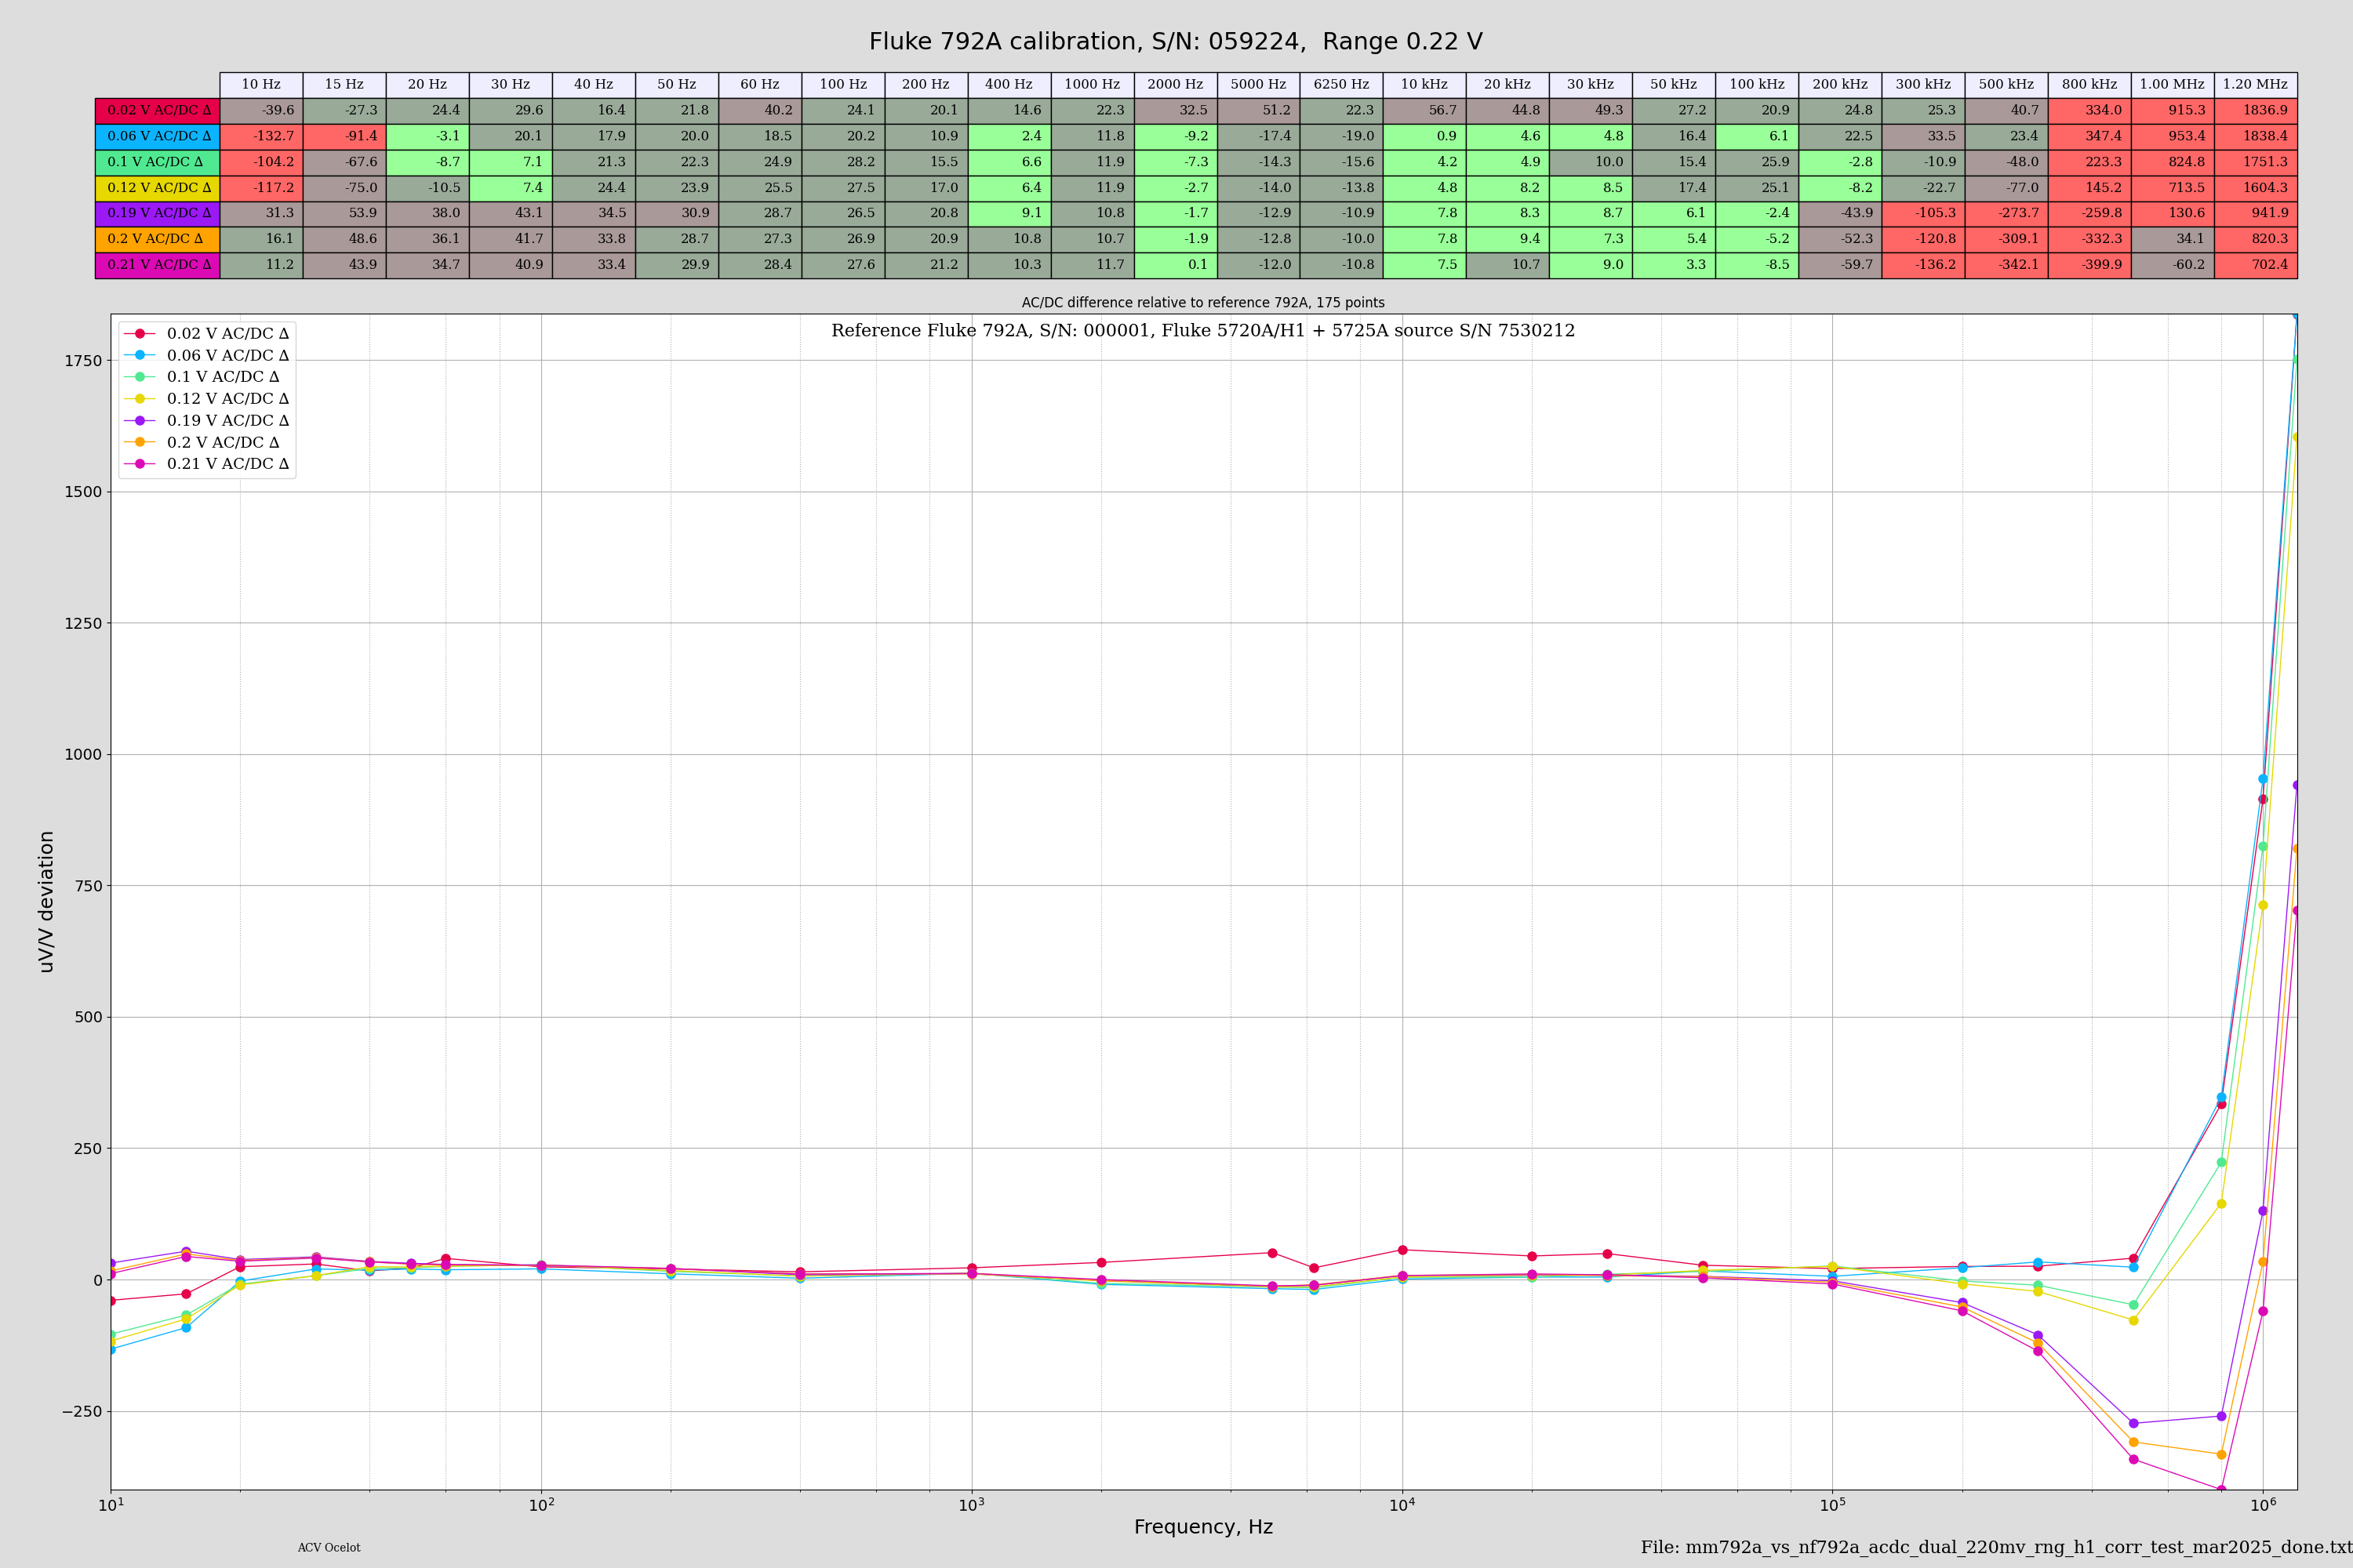Click the table cell showing -91.4
2353x1568 pixels.
tap(344, 137)
